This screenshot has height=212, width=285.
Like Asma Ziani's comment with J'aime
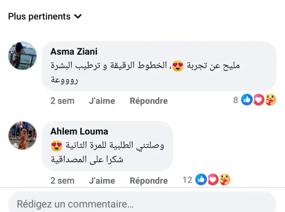(x=102, y=101)
